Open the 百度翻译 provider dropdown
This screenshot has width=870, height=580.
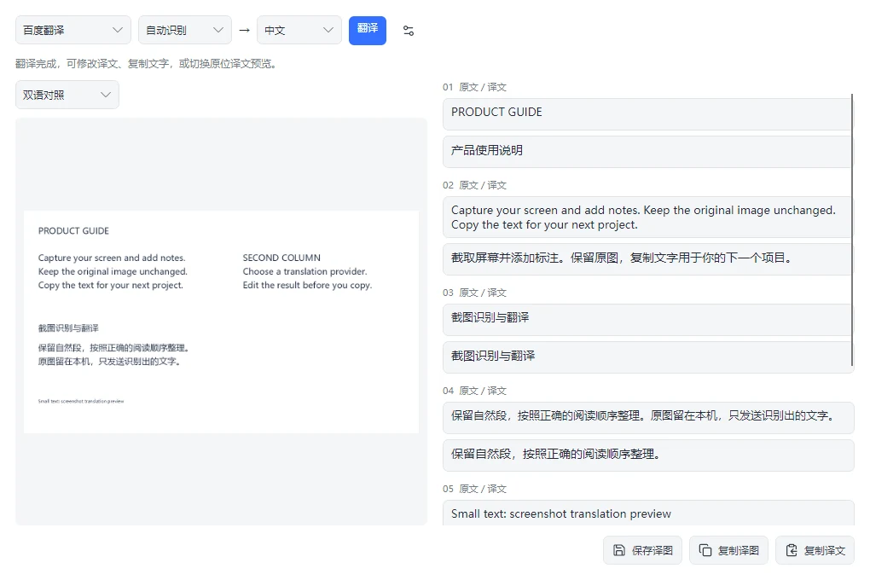[x=73, y=30]
